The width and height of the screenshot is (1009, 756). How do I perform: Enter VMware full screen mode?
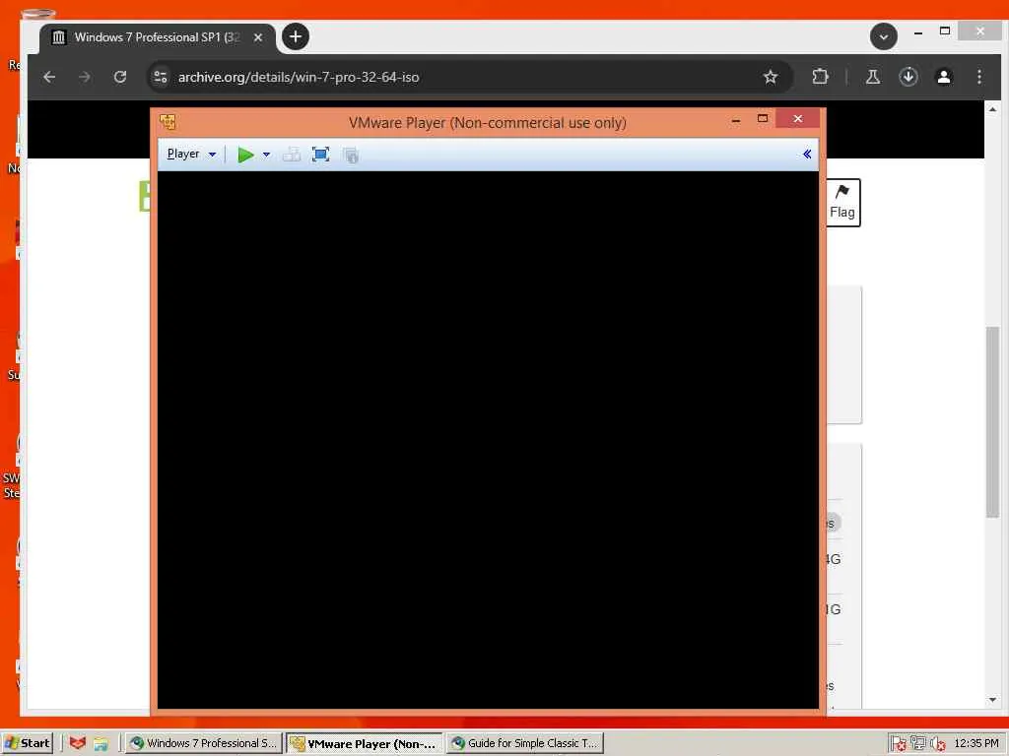point(320,155)
